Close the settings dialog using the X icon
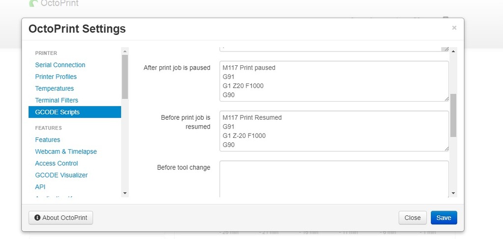503x239 pixels. pos(454,28)
